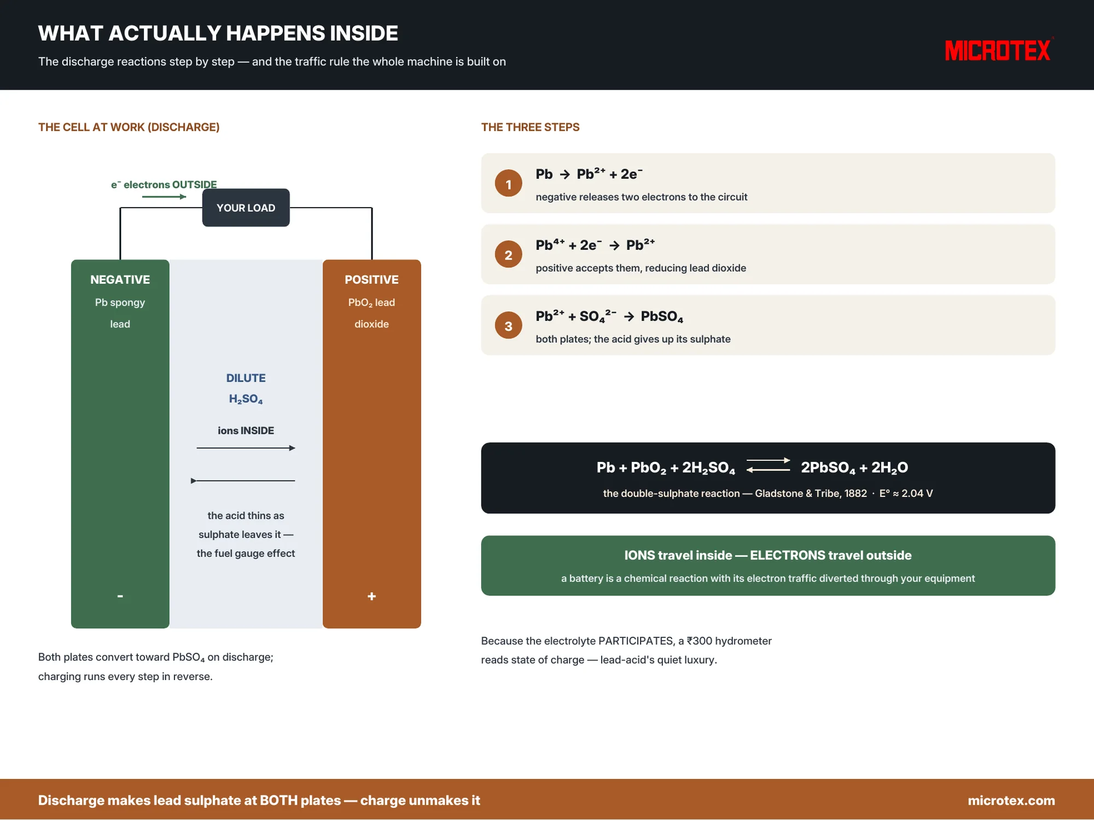Select the NEGATIVE plate label
The image size is (1094, 820).
[x=120, y=280]
